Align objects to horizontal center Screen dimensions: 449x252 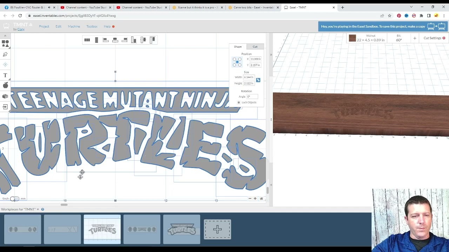coord(115,40)
